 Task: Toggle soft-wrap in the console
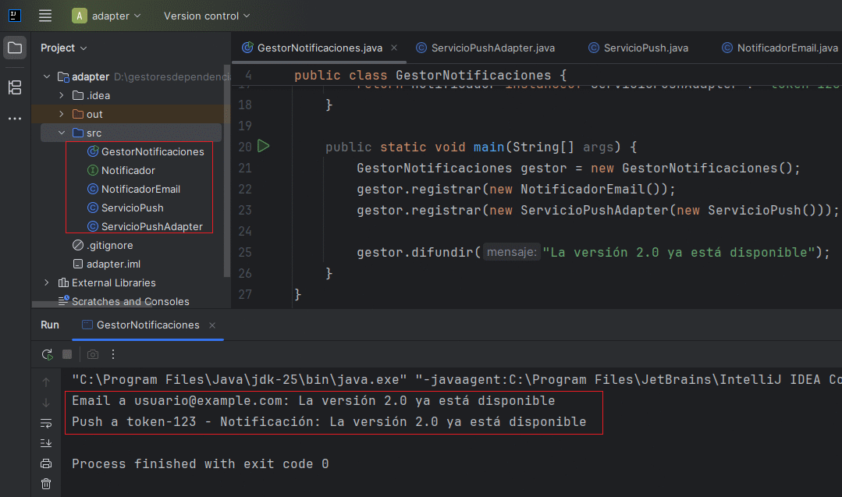46,423
